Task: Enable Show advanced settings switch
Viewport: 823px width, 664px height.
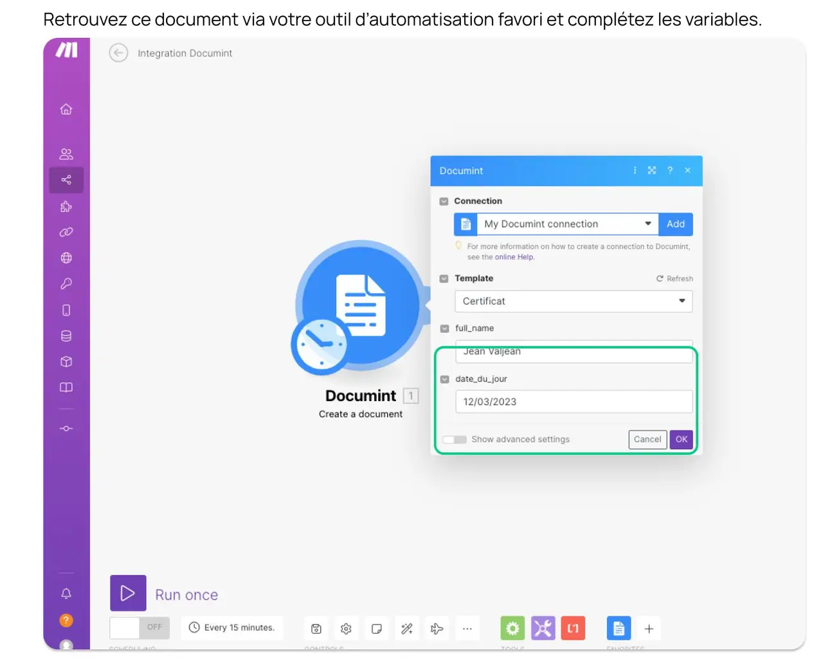Action: tap(455, 440)
